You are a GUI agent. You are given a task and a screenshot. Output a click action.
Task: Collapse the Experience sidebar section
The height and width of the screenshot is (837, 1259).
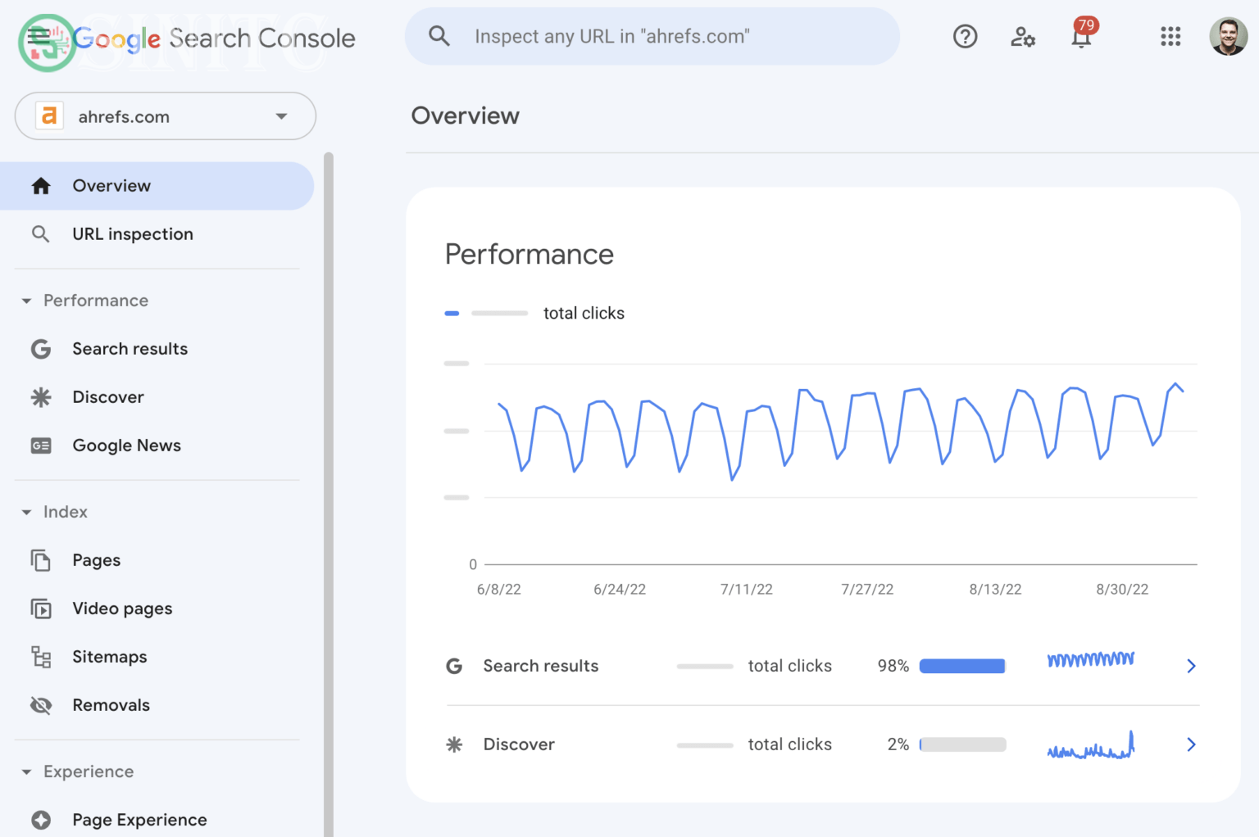(26, 771)
